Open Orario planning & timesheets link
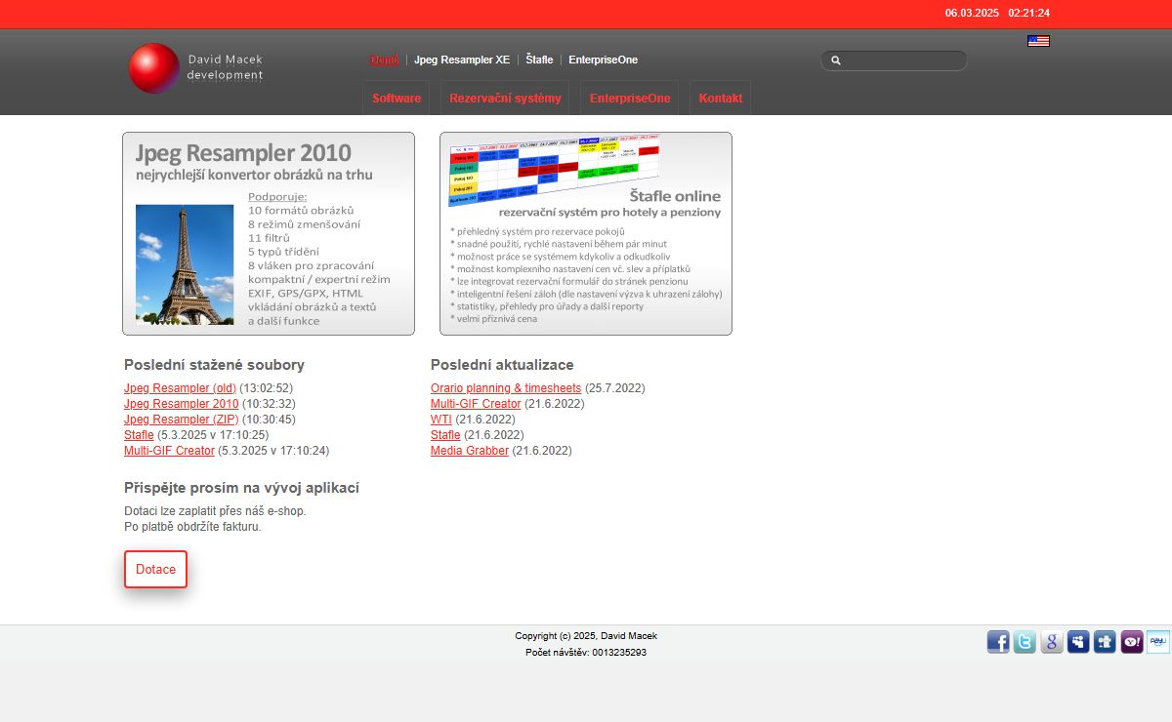1172x722 pixels. pyautogui.click(x=506, y=388)
